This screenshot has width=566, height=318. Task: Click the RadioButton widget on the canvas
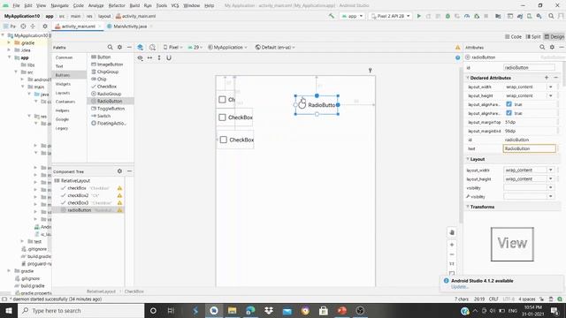(317, 105)
